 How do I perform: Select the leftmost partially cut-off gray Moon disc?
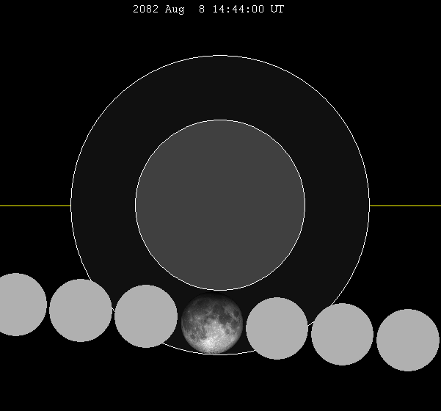tap(18, 305)
